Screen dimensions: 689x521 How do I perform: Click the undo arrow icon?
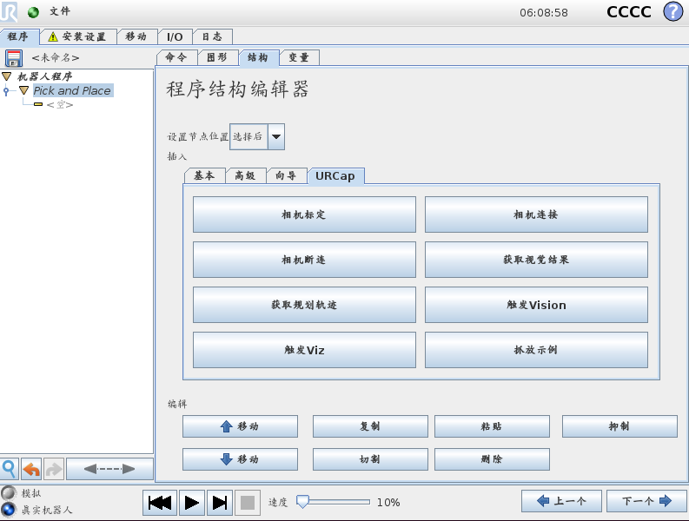coord(32,469)
